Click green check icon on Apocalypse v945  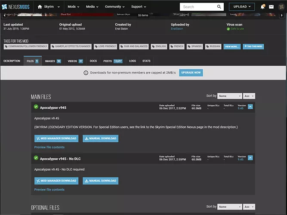pyautogui.click(x=36, y=107)
